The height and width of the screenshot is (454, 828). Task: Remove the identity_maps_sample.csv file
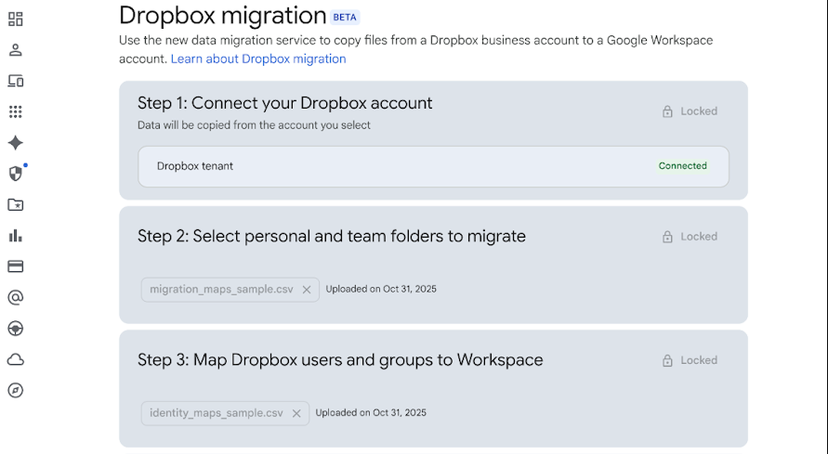click(x=296, y=413)
